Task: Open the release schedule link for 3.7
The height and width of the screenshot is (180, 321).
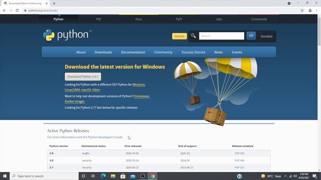Action: 240,167
